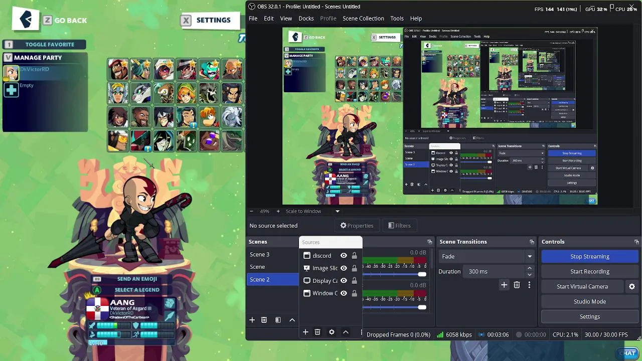Screen dimensions: 642x361
Task: Pop out the audio mixer dock icon
Action: point(430,242)
